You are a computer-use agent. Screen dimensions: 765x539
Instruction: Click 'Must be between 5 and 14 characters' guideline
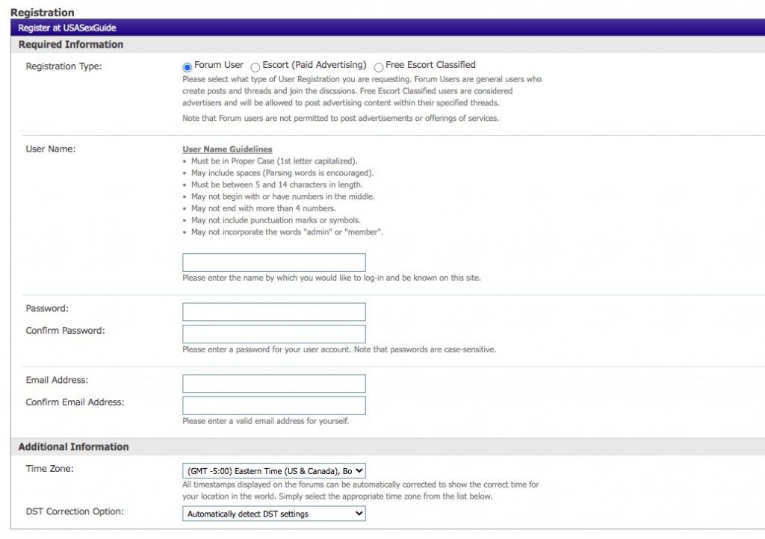pyautogui.click(x=276, y=184)
